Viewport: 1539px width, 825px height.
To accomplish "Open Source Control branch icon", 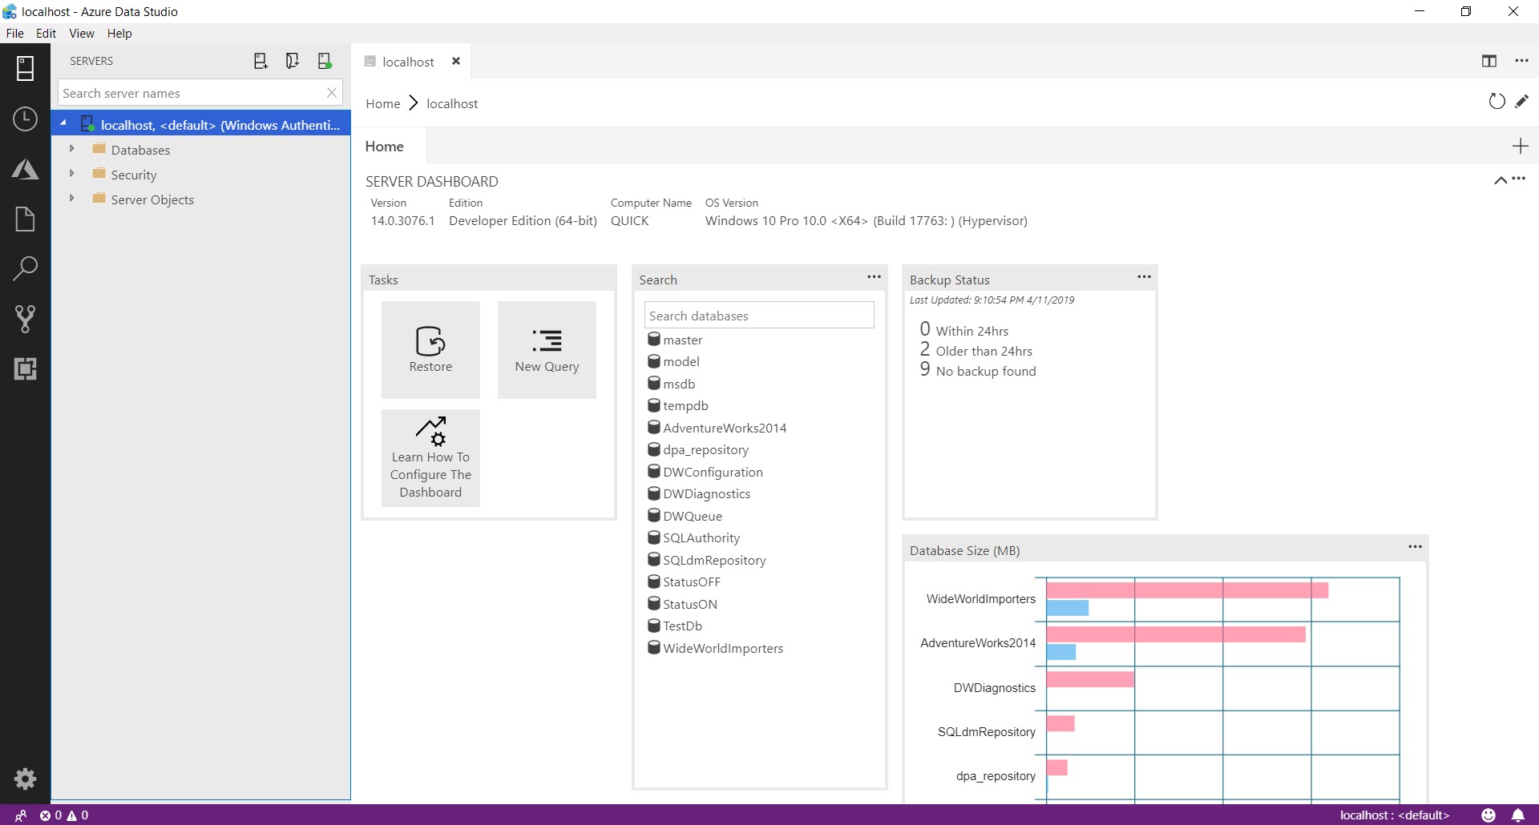I will click(x=25, y=319).
